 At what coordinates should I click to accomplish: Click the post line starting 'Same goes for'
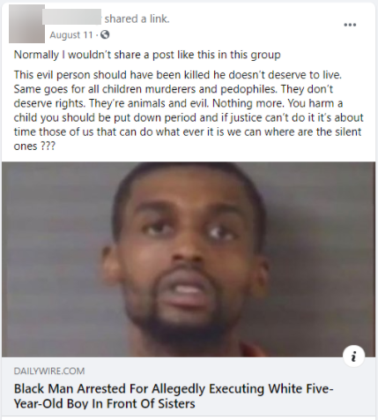point(174,89)
